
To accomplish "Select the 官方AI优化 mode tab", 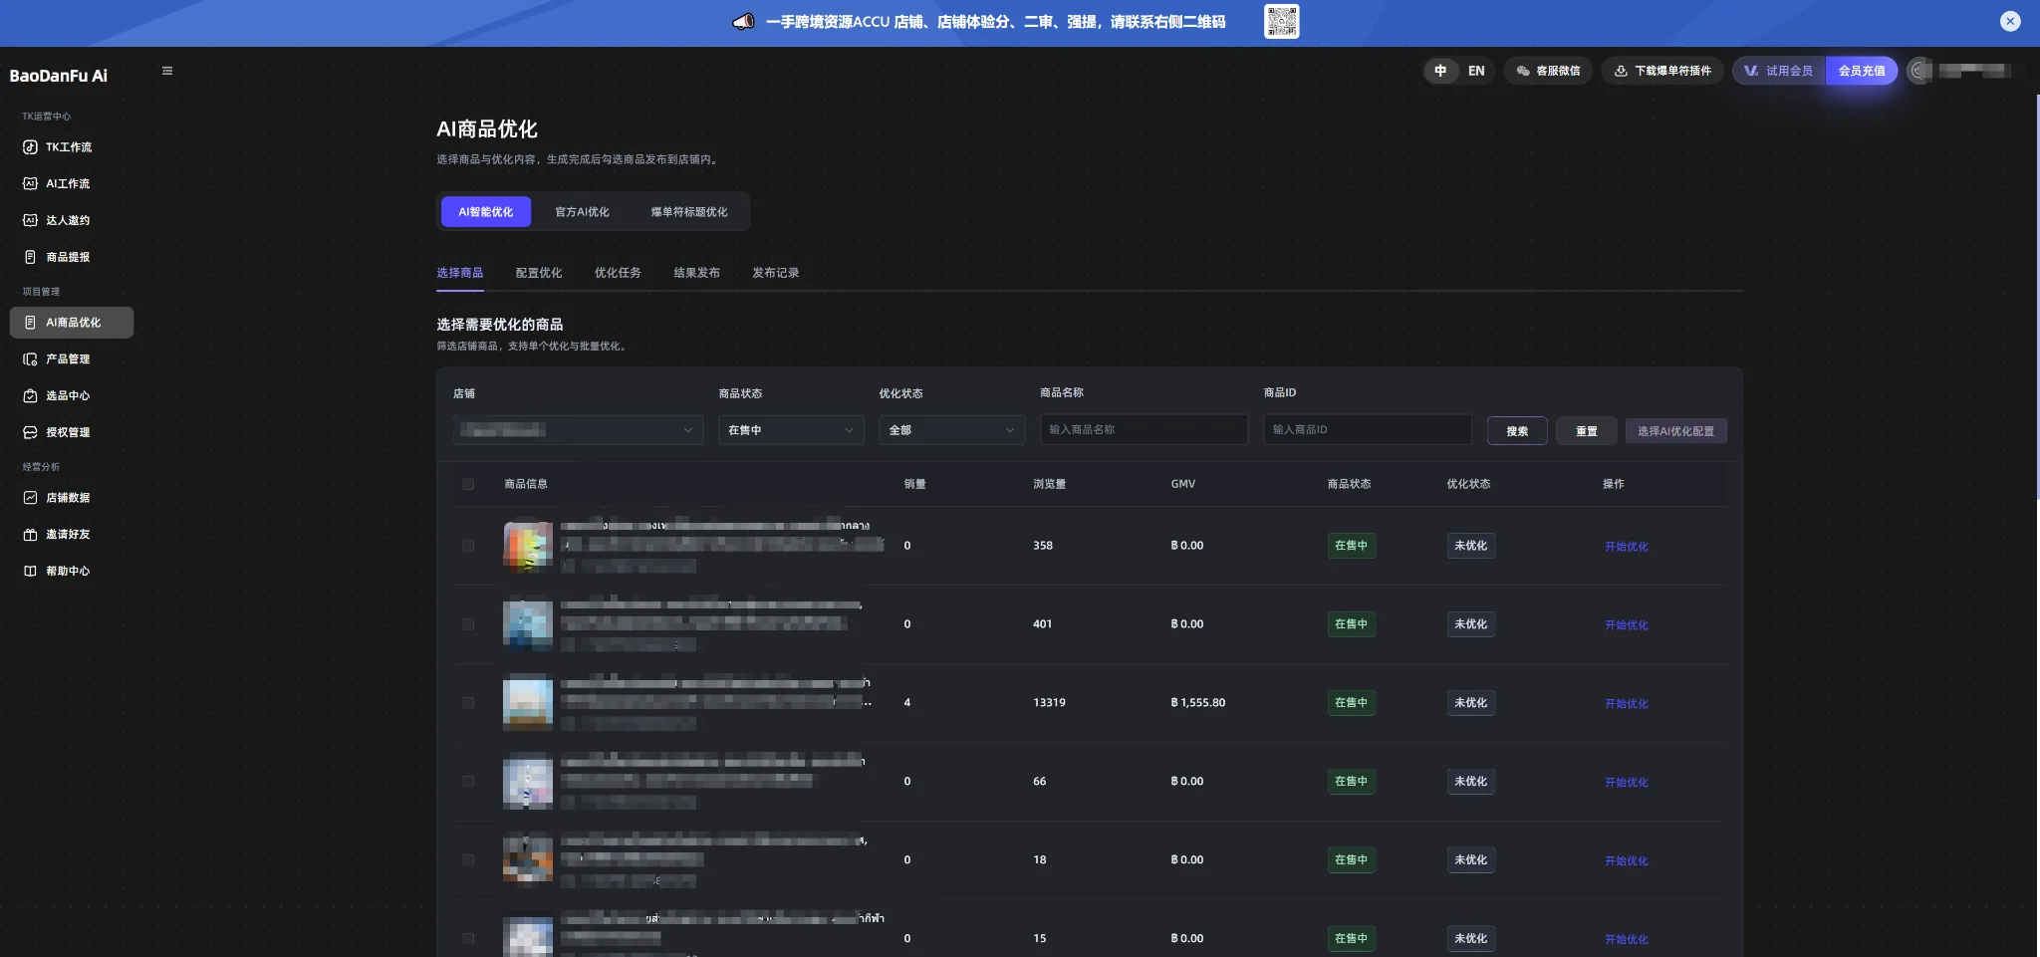I will (x=582, y=212).
